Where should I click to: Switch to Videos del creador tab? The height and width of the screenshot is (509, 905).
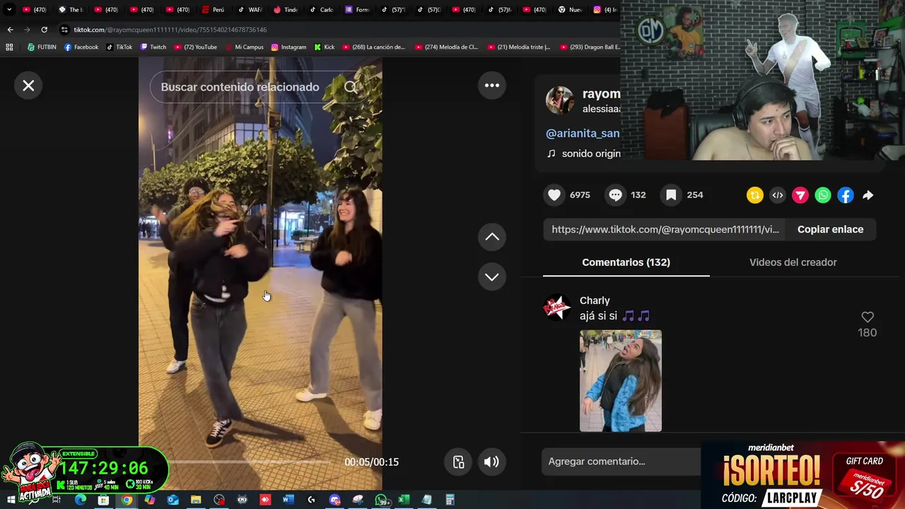tap(793, 262)
